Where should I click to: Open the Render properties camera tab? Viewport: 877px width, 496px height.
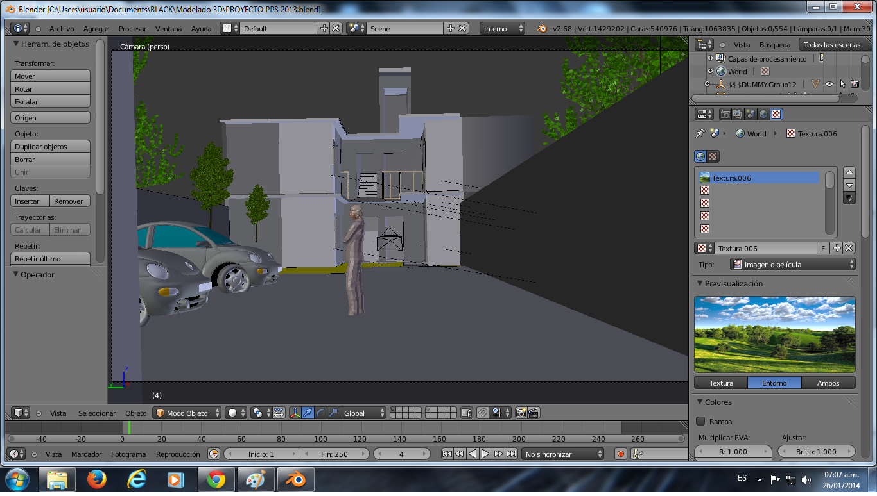[x=725, y=114]
